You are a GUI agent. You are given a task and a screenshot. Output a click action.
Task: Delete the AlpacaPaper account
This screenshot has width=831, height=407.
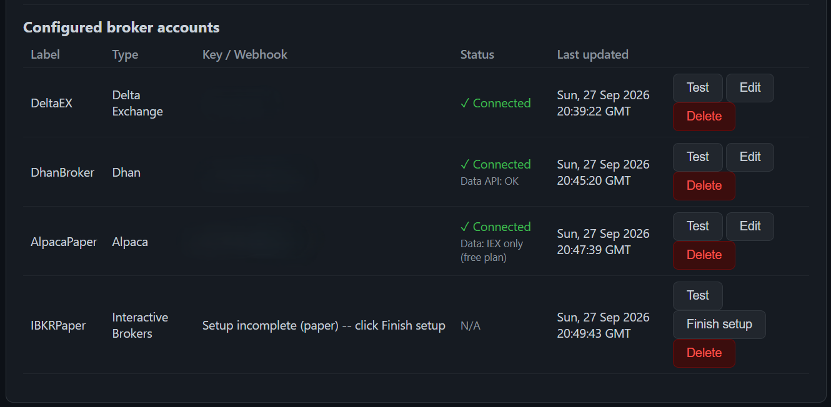(x=704, y=255)
